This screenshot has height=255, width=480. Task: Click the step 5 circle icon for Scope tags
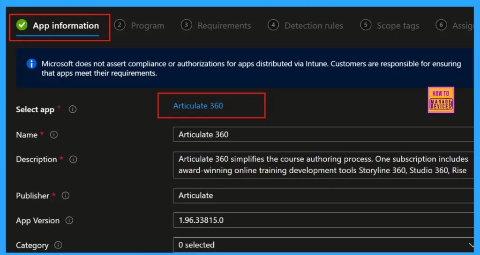tap(366, 25)
